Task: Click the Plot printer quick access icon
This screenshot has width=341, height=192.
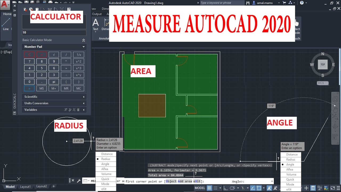Action: pyautogui.click(x=50, y=2)
